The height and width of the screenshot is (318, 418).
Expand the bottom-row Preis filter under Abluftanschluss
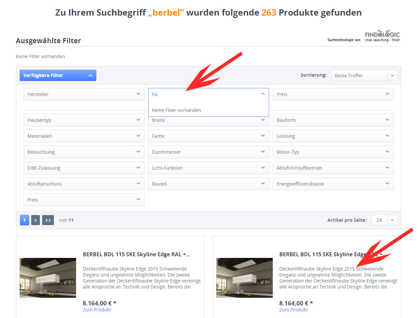84,200
